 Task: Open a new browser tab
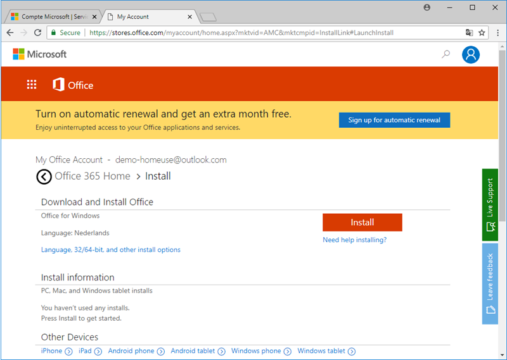pyautogui.click(x=208, y=17)
